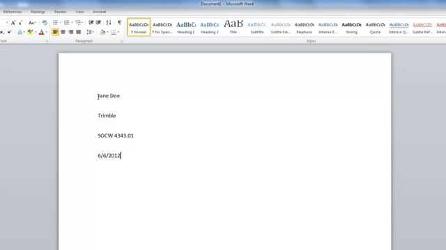446x250 pixels.
Task: Click the Text Highlight Color icon
Action: pyautogui.click(x=30, y=32)
